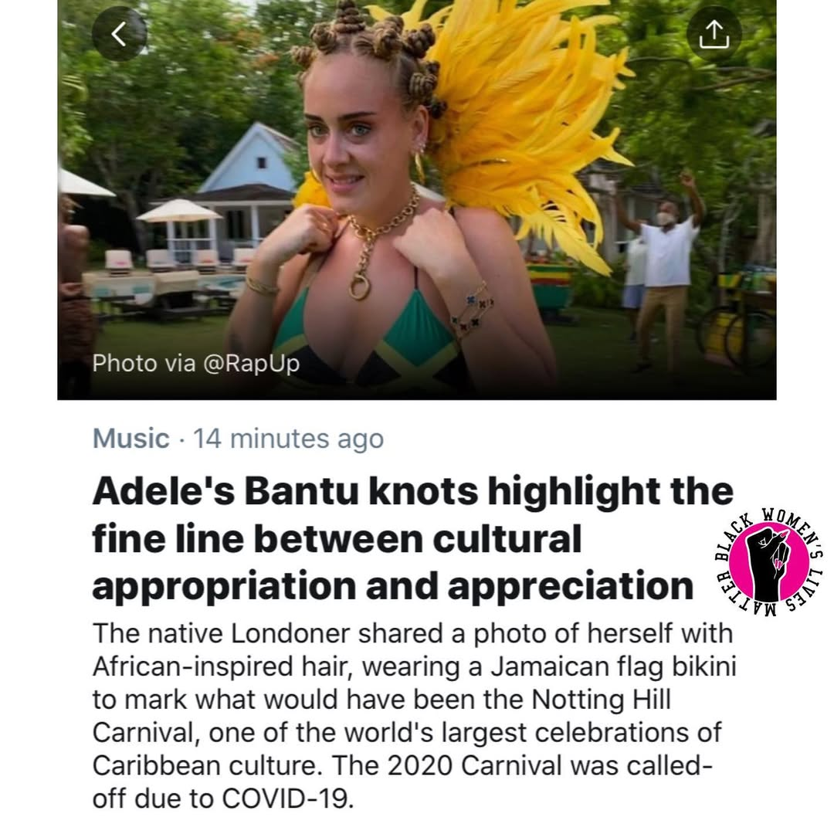
Task: Tap the share upload icon
Action: [714, 34]
